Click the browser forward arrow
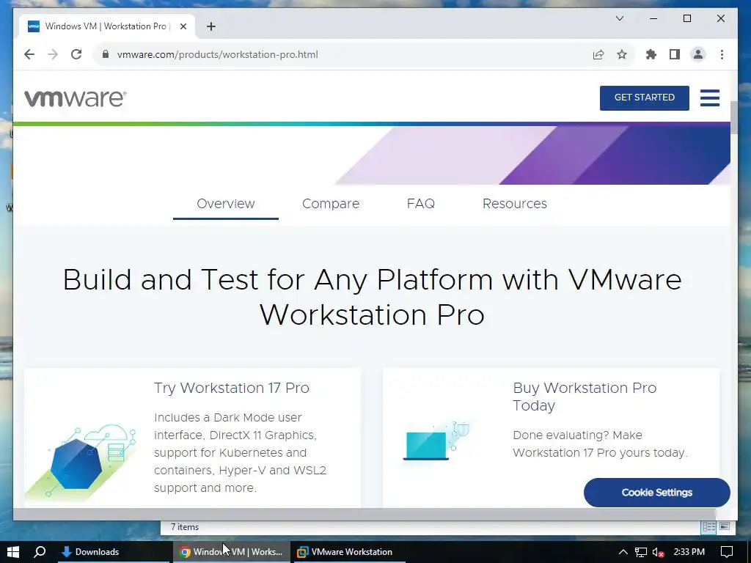The height and width of the screenshot is (563, 751). click(53, 54)
